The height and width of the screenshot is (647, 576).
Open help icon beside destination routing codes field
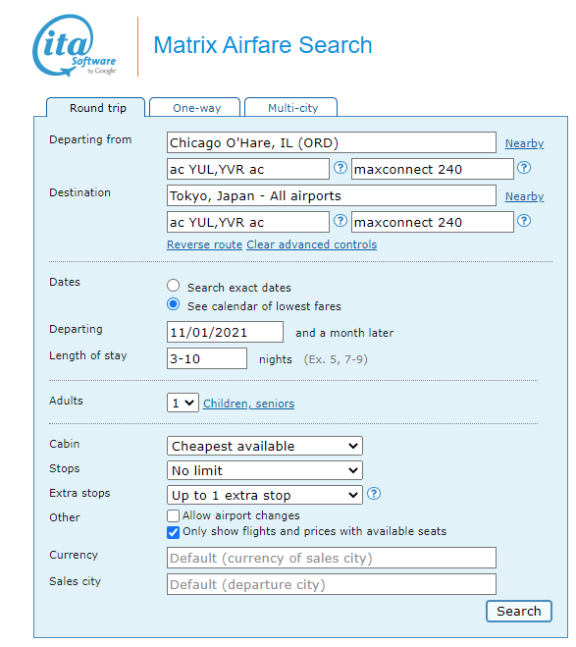click(x=340, y=221)
